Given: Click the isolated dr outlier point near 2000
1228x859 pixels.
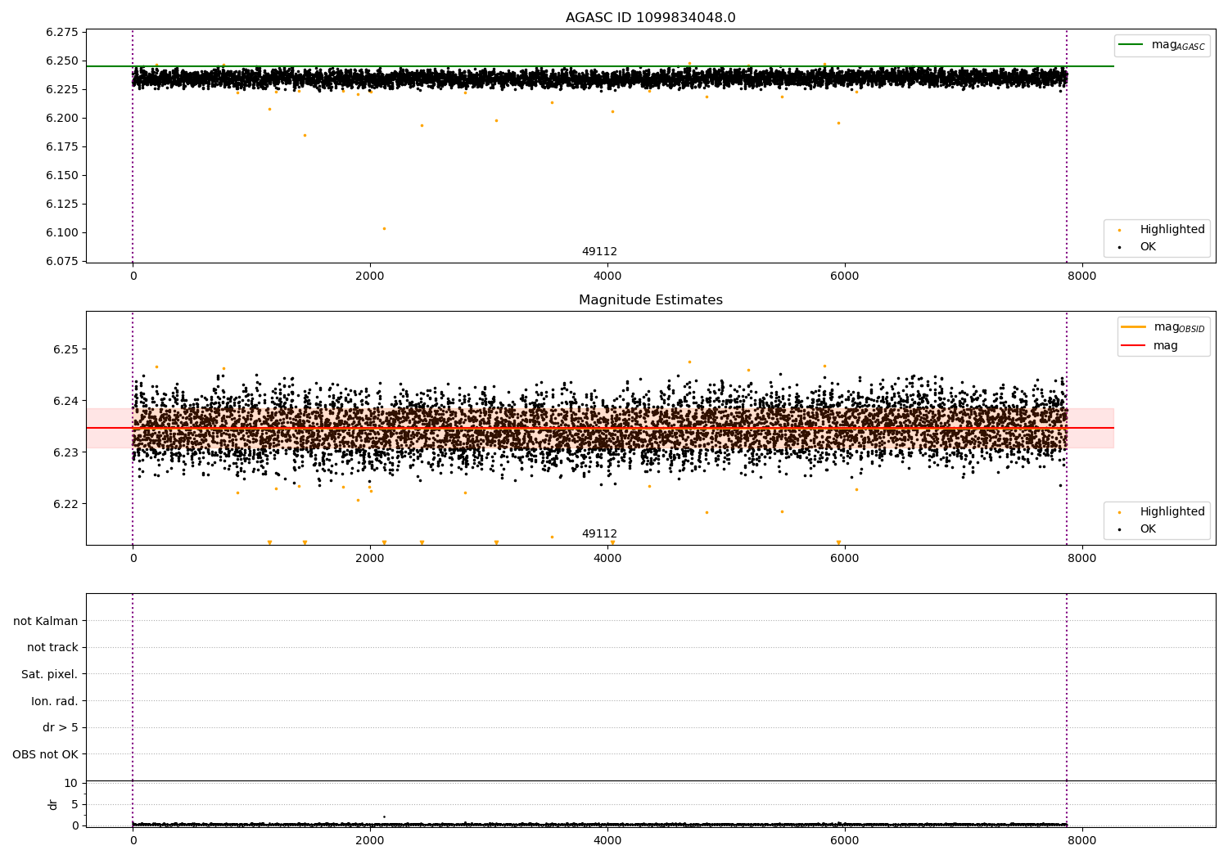Looking at the screenshot, I should 384,816.
